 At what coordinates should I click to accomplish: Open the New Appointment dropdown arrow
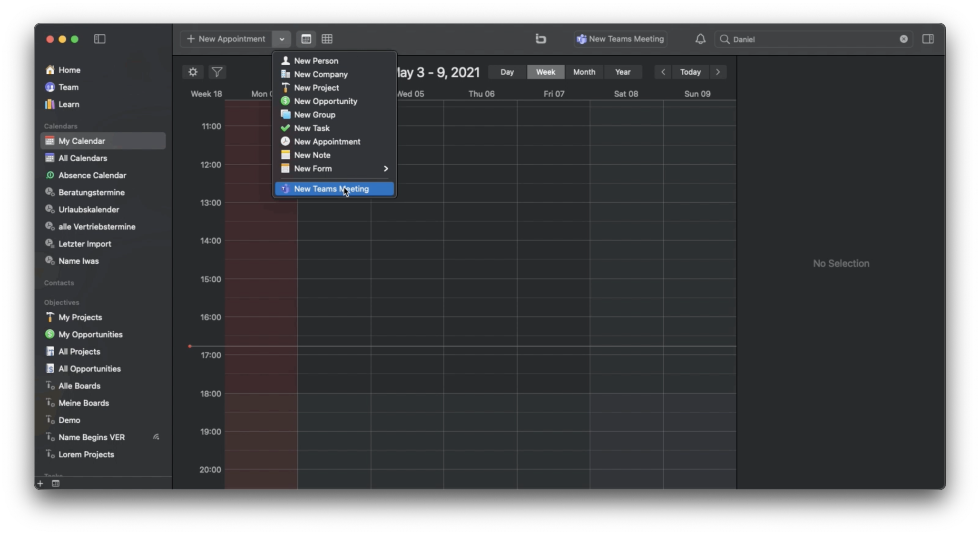tap(282, 39)
